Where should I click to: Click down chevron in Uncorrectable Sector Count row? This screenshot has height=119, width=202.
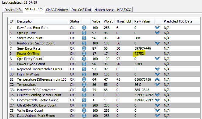pyautogui.click(x=157, y=100)
